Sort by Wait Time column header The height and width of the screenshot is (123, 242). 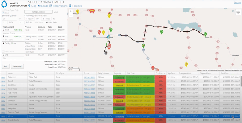click(x=140, y=73)
